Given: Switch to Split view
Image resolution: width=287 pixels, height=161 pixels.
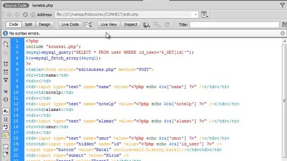Looking at the screenshot, I should tap(29, 25).
